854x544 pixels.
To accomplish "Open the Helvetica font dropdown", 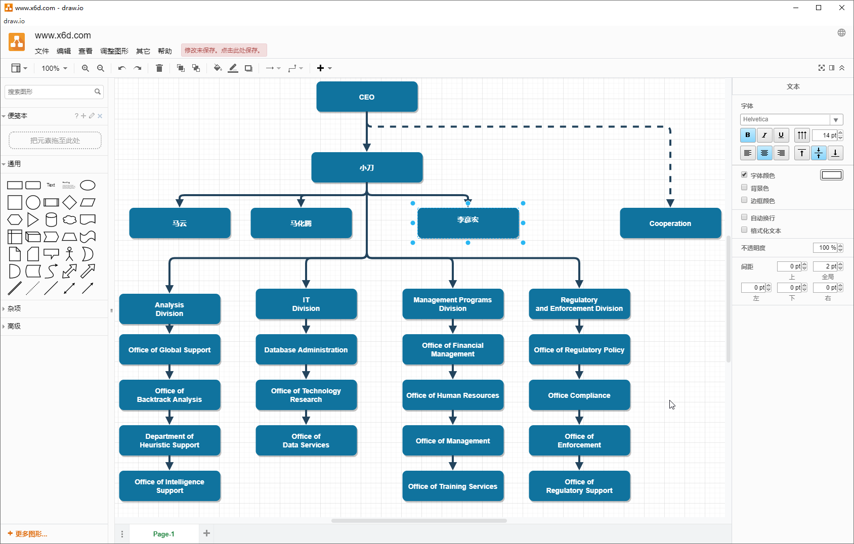I will coord(791,119).
